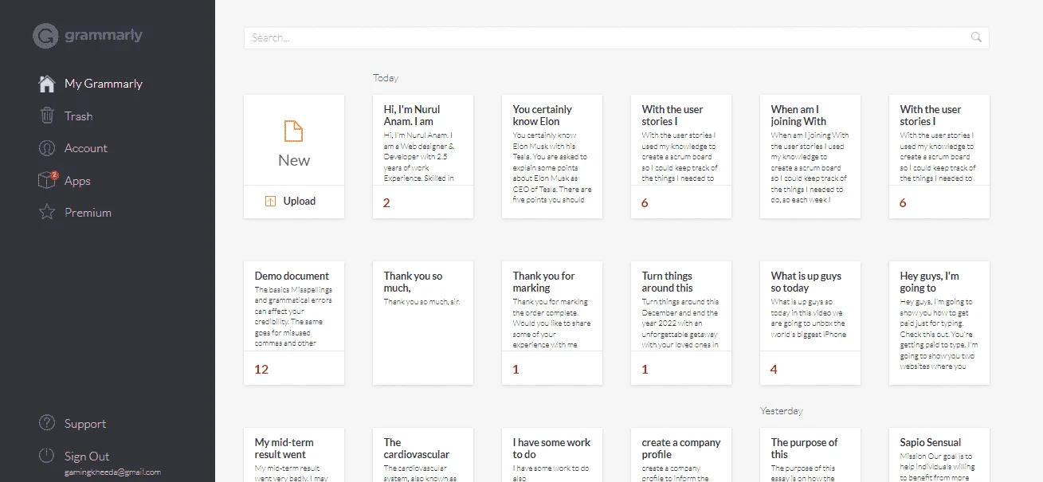Open the Premium page
Image resolution: width=1043 pixels, height=482 pixels.
tap(88, 213)
